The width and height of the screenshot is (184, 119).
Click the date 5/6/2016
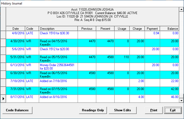coord(18,49)
